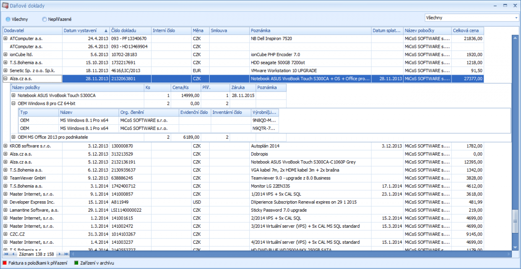Select the Nepřiřazené radio button

click(x=44, y=19)
